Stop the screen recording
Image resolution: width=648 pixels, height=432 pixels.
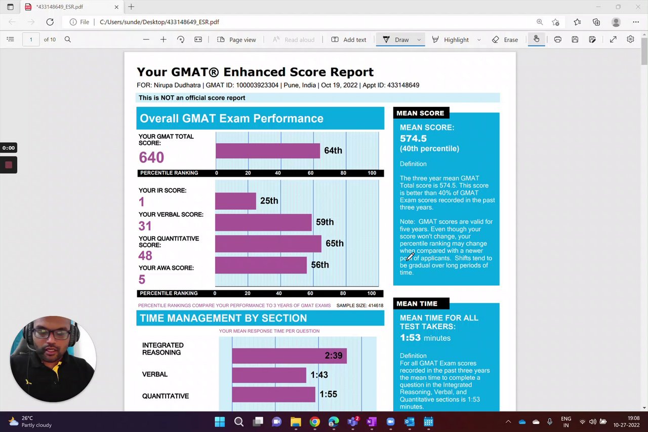[9, 165]
